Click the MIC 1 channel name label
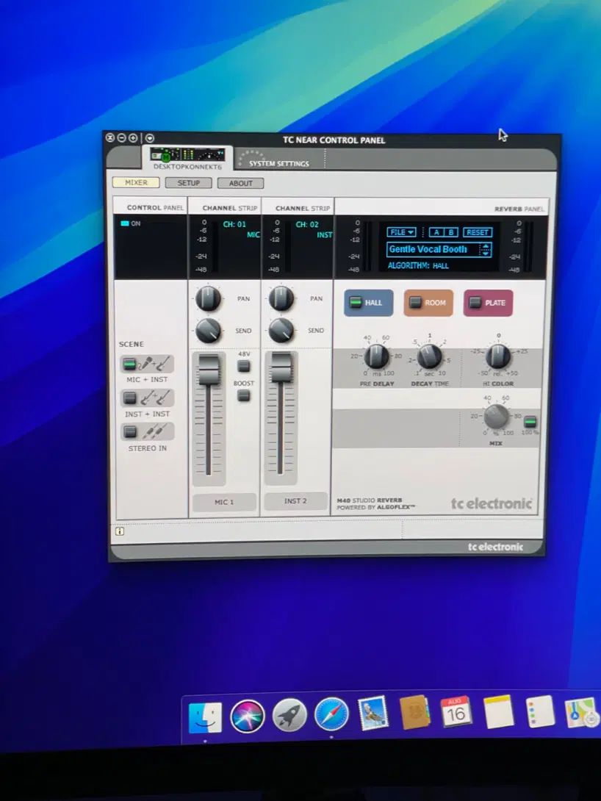This screenshot has height=801, width=601. point(224,502)
